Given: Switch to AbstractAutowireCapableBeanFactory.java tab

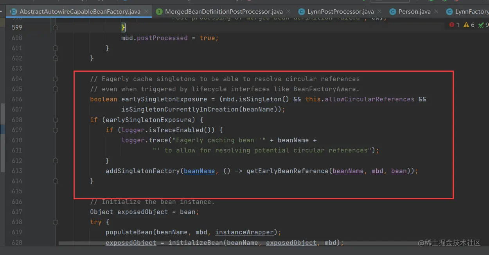Looking at the screenshot, I should (x=80, y=12).
